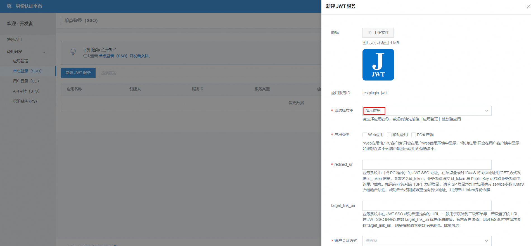531x246 pixels.
Task: Open 应用管理 in the sidebar
Action: tap(20, 61)
